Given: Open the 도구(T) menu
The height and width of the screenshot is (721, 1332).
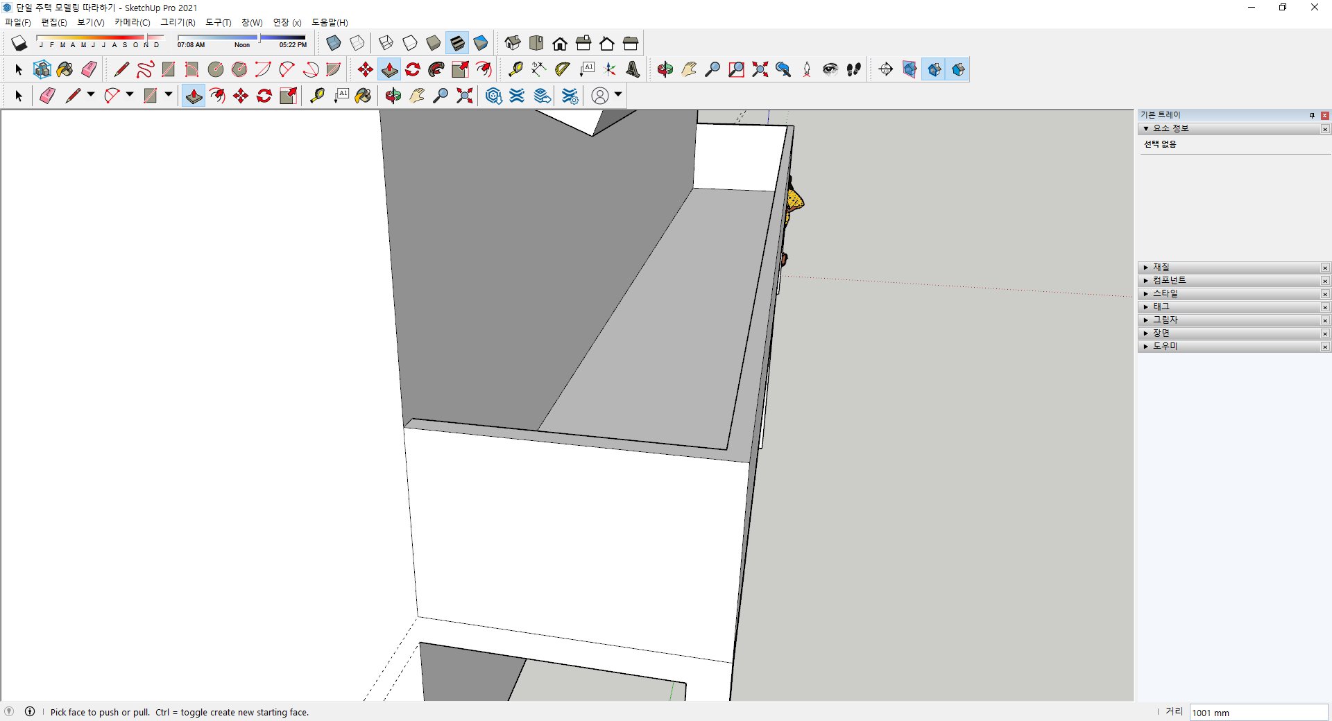Looking at the screenshot, I should pyautogui.click(x=219, y=23).
